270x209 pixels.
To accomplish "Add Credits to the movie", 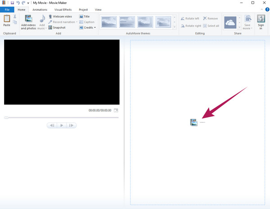I will (86, 27).
